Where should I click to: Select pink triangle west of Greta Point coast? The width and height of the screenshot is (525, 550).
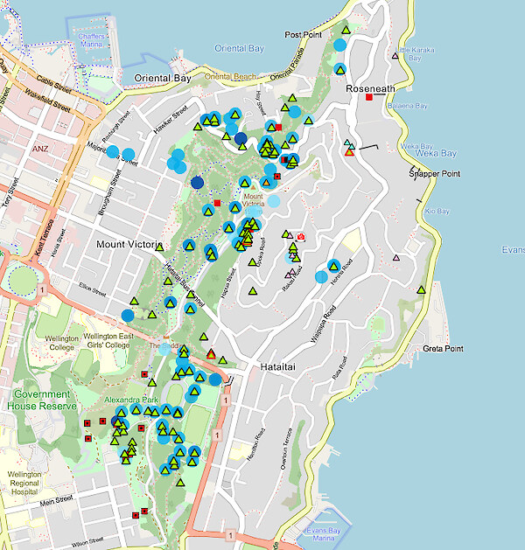click(x=396, y=257)
